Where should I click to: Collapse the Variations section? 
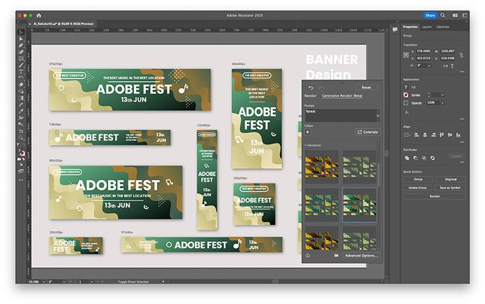point(306,145)
